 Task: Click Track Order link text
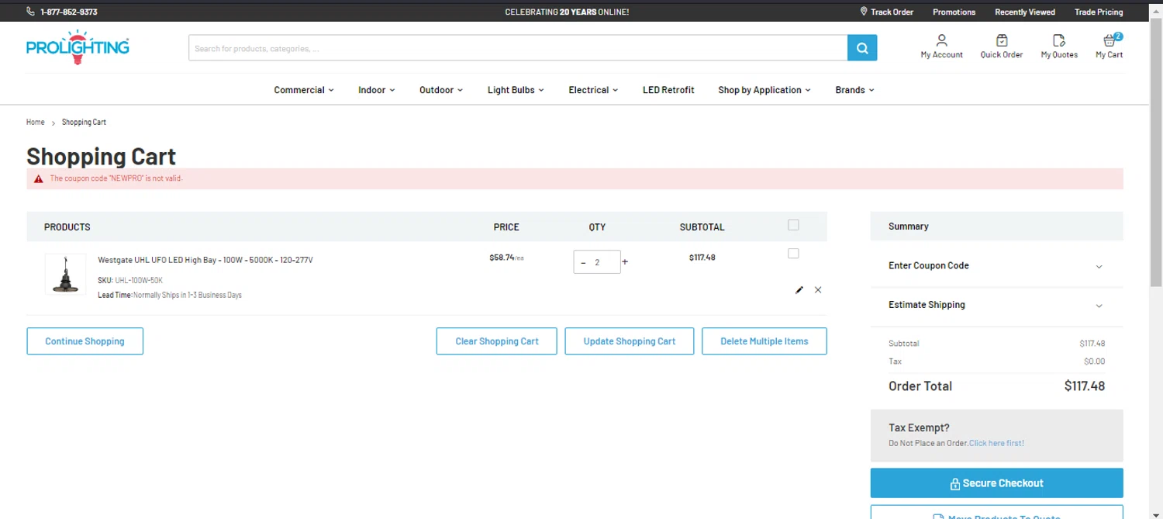tap(892, 12)
